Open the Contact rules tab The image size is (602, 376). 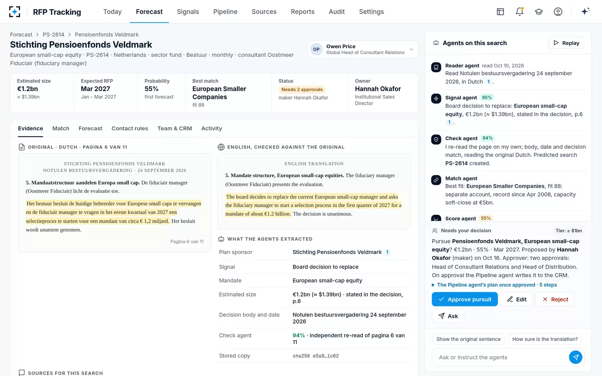[x=130, y=129]
